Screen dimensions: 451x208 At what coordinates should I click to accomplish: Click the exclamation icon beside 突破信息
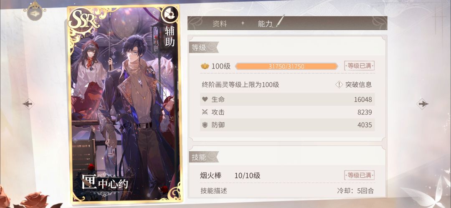[340, 85]
